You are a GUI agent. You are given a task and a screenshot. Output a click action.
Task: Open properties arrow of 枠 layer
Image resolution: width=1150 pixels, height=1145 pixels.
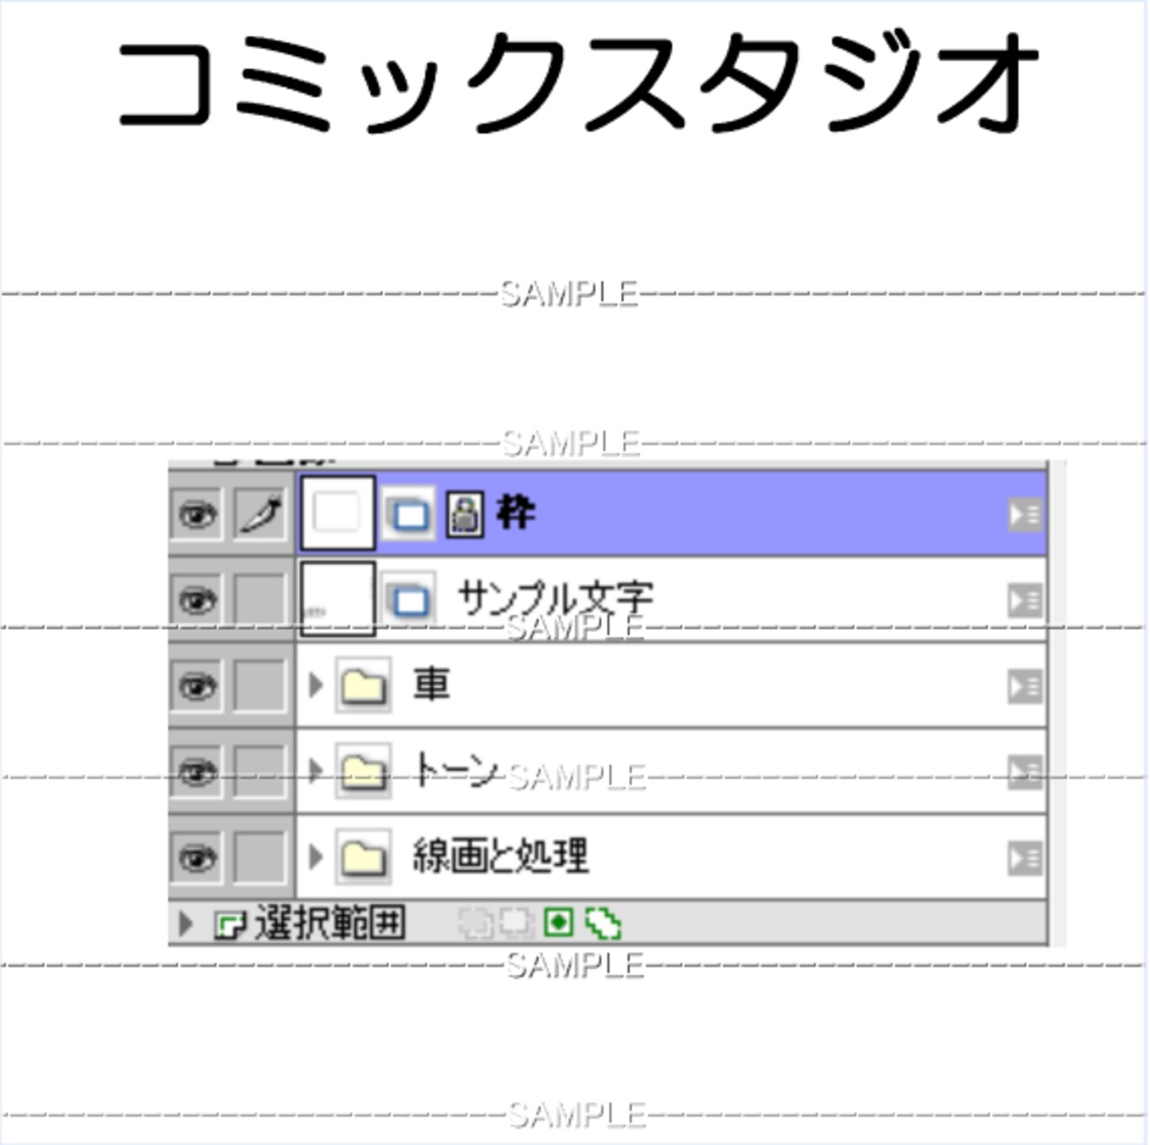(x=1025, y=515)
